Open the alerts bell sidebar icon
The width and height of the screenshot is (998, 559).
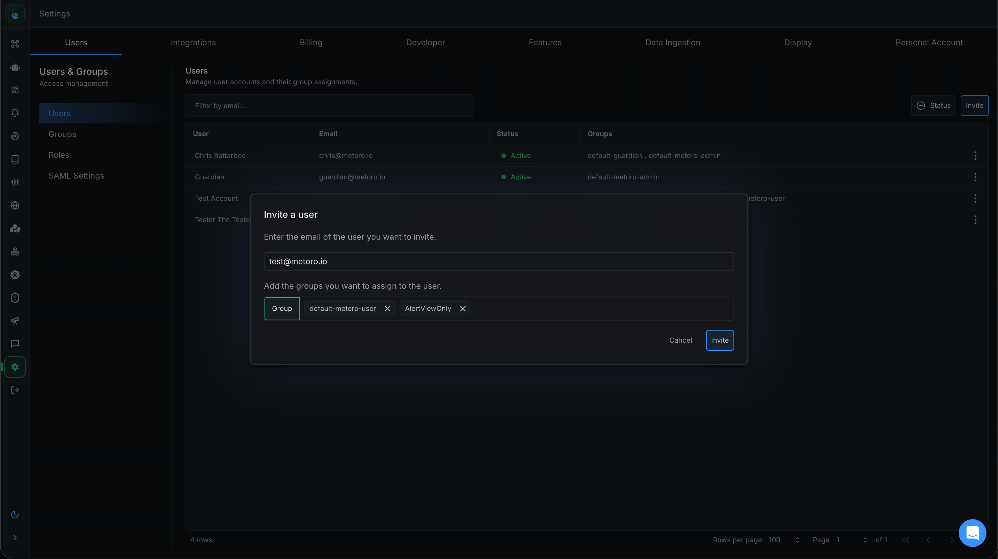[x=15, y=113]
